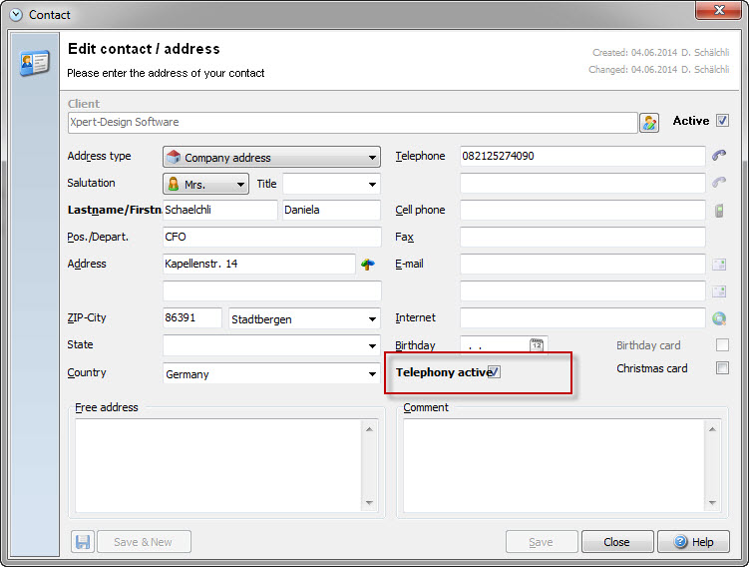
Task: Enable the Birthday card checkbox
Action: [722, 344]
